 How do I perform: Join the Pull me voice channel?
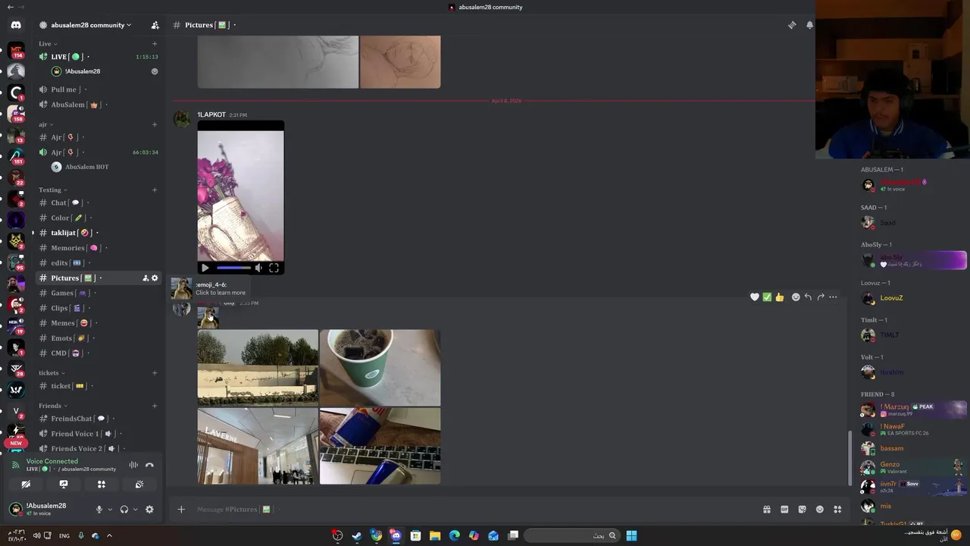99,89
